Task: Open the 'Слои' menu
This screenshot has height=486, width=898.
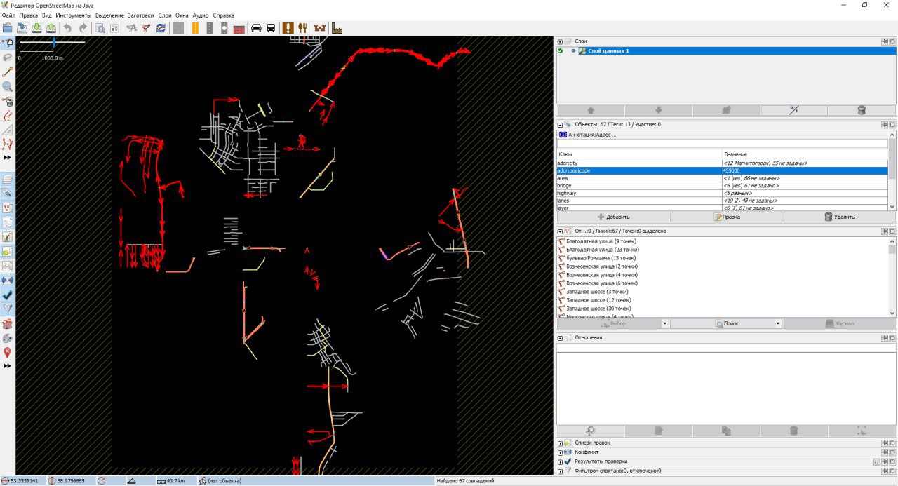Action: [x=165, y=15]
